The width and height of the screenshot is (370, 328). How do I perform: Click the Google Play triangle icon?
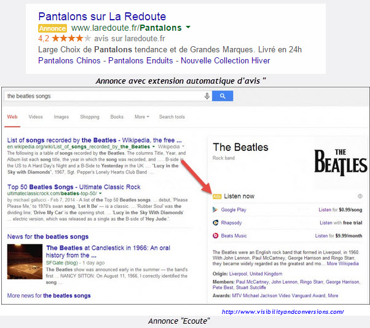coord(215,210)
